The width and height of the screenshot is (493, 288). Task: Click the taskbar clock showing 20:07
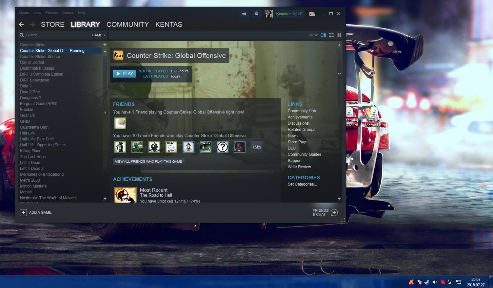pyautogui.click(x=476, y=279)
